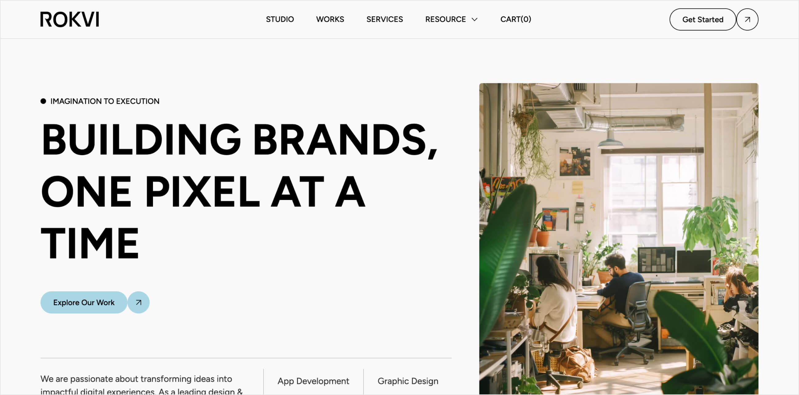
Task: Click the Explore Our Work button
Action: [x=84, y=302]
